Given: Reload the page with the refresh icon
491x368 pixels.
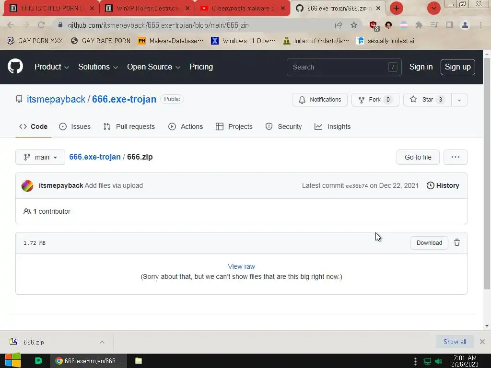Looking at the screenshot, I should pyautogui.click(x=41, y=25).
